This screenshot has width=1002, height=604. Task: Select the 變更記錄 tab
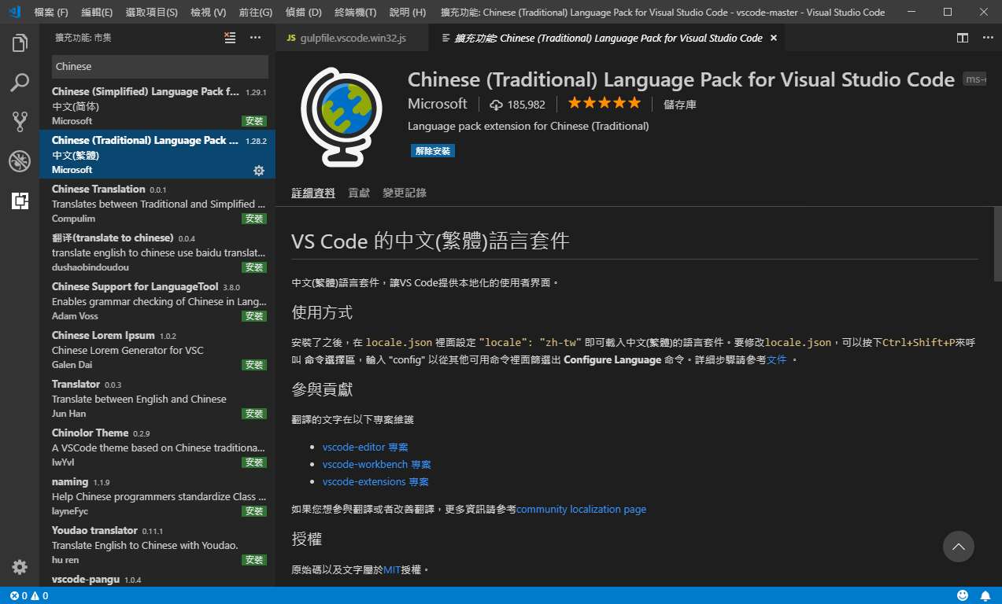[x=405, y=193]
